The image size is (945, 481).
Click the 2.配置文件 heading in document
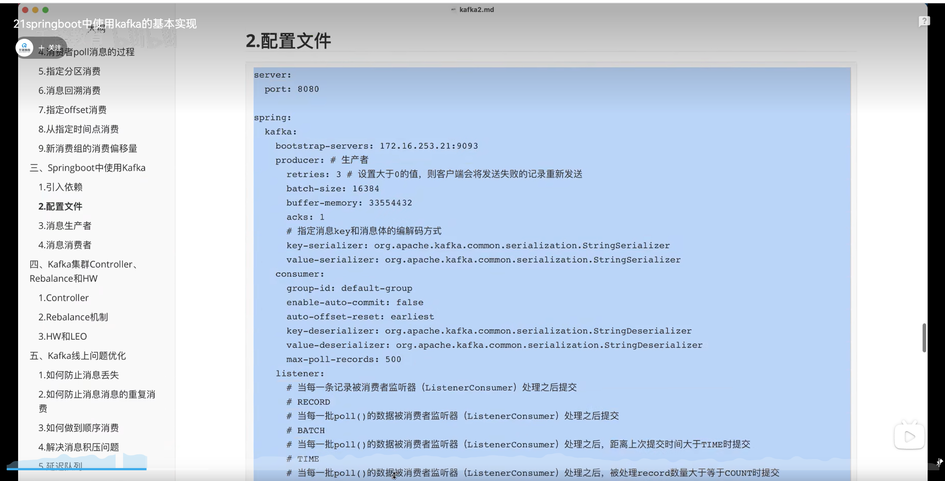tap(288, 41)
